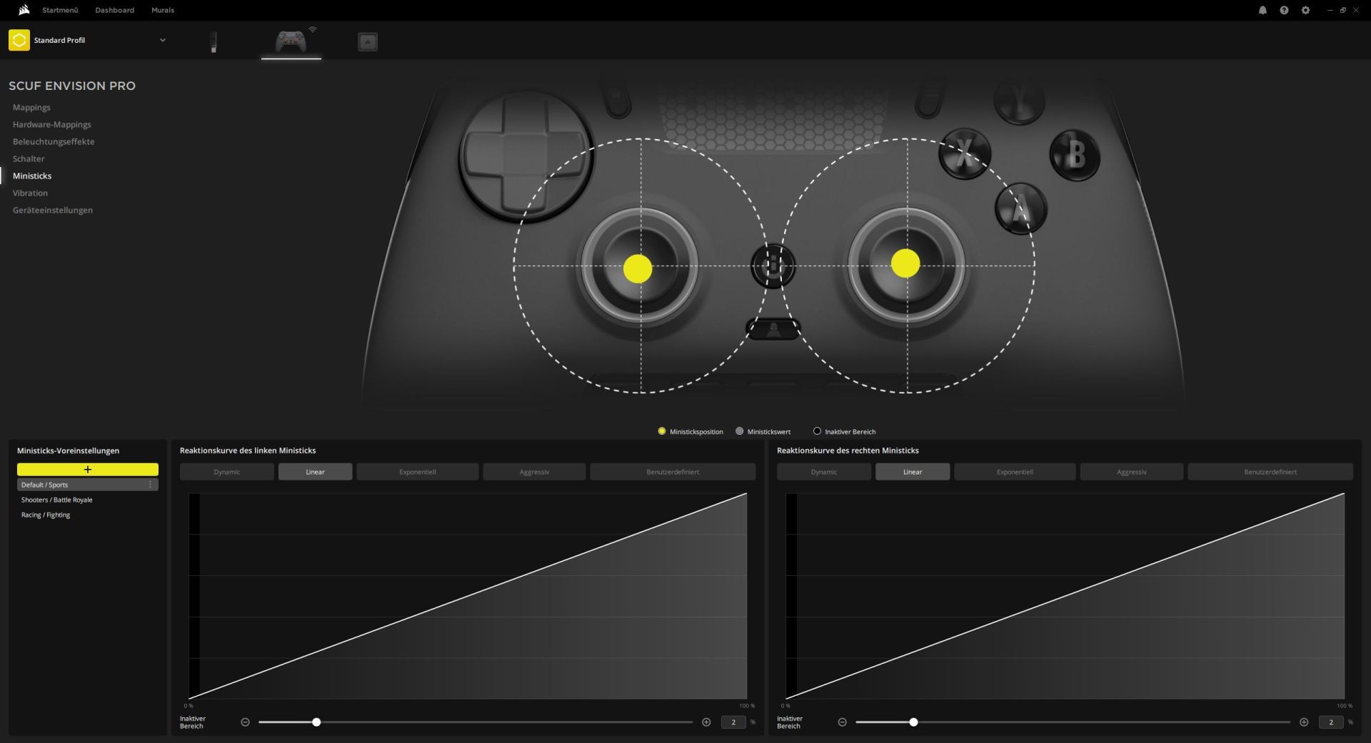Set right stick curve to Dynamic

pos(824,472)
